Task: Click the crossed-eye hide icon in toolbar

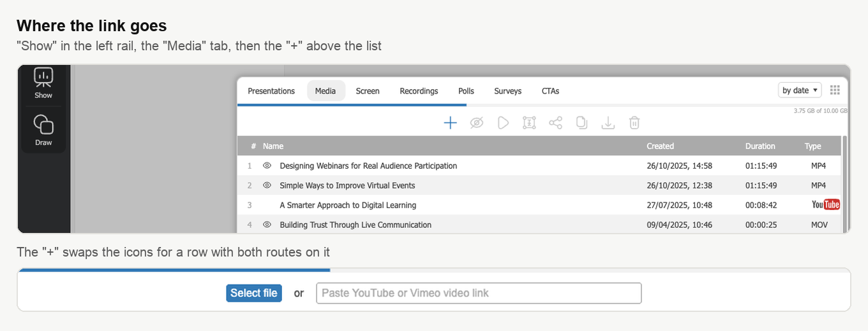Action: coord(477,123)
